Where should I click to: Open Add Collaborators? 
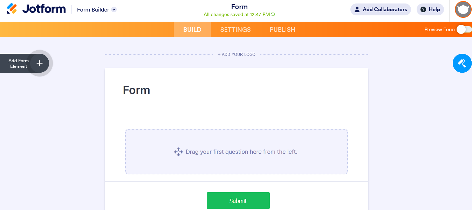point(381,9)
